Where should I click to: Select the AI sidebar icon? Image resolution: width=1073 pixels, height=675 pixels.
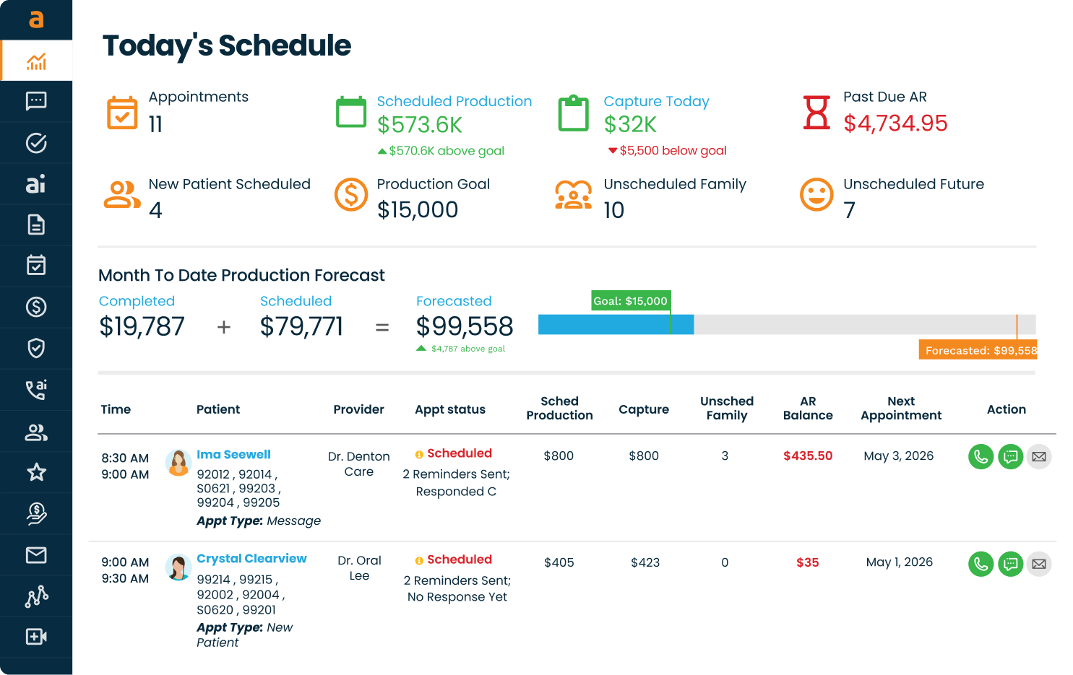pyautogui.click(x=36, y=184)
